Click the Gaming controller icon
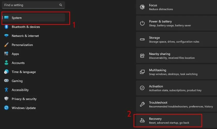The width and height of the screenshot is (217, 129). coord(6,80)
